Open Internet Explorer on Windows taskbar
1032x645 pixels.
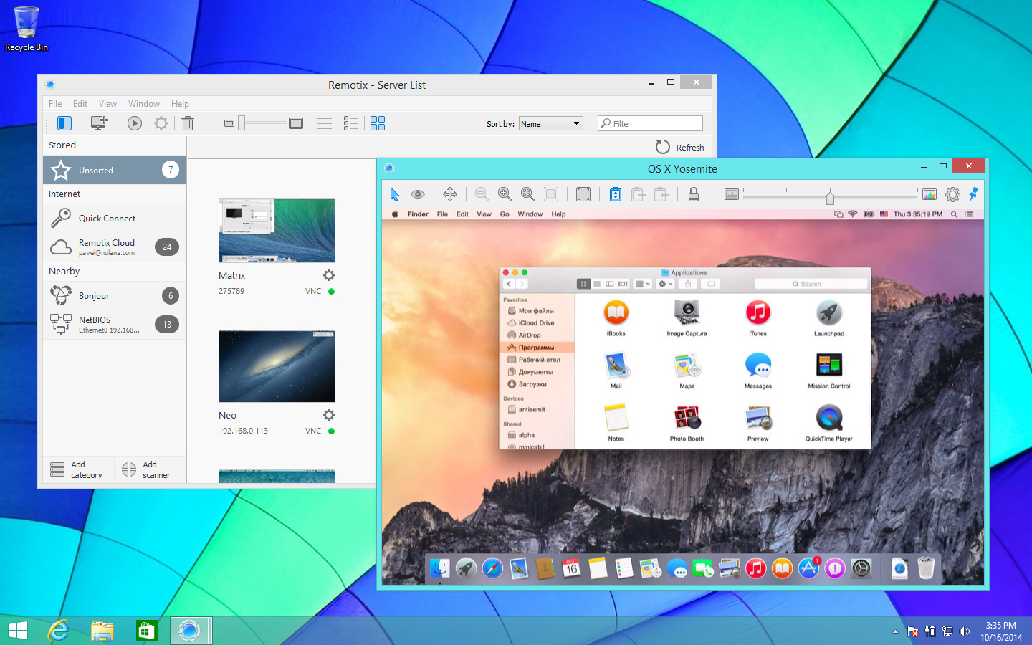58,631
